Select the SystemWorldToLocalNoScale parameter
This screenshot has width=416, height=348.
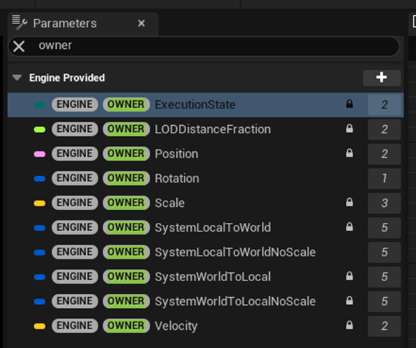point(206,301)
